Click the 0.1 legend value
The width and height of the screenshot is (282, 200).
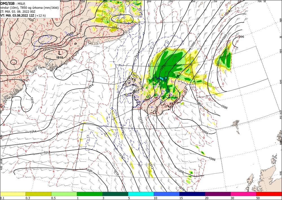coord(2,198)
